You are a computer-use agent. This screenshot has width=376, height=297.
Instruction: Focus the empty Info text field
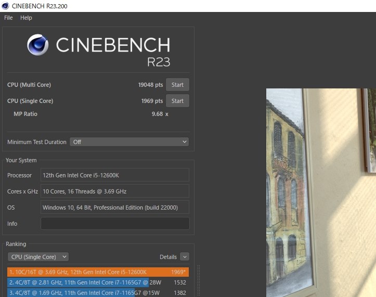(x=114, y=224)
